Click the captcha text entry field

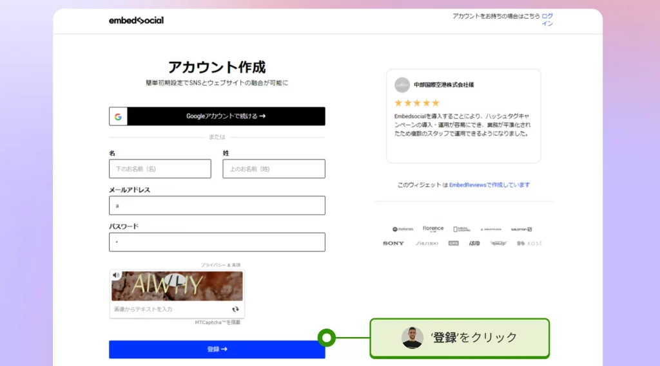tap(169, 309)
